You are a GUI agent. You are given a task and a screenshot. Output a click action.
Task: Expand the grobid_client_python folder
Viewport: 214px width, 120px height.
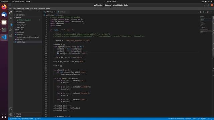(24, 20)
